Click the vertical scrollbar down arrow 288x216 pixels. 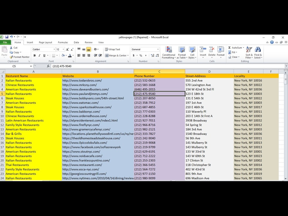pyautogui.click(x=285, y=179)
